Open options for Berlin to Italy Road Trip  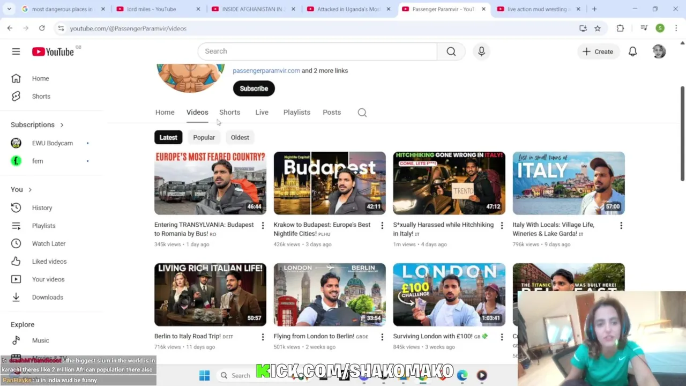tap(263, 337)
